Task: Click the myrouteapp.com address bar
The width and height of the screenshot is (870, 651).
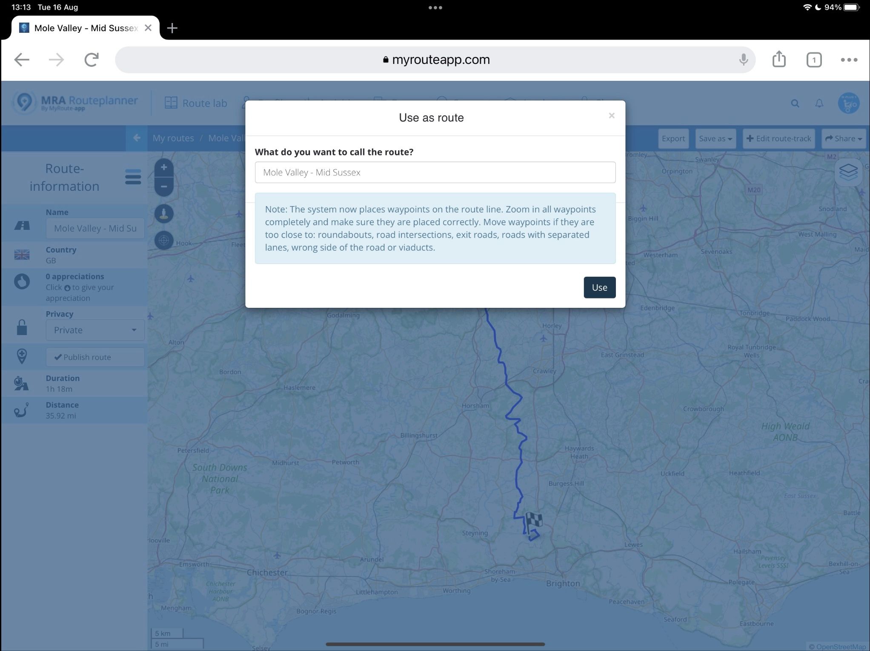Action: [x=435, y=60]
